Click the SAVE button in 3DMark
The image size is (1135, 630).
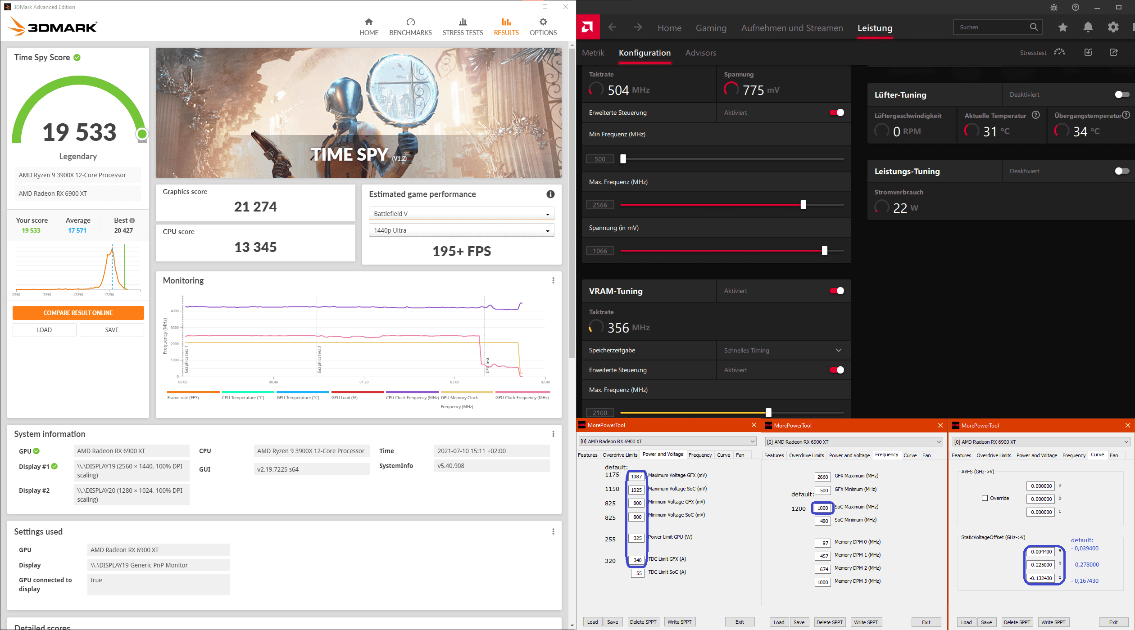coord(112,330)
